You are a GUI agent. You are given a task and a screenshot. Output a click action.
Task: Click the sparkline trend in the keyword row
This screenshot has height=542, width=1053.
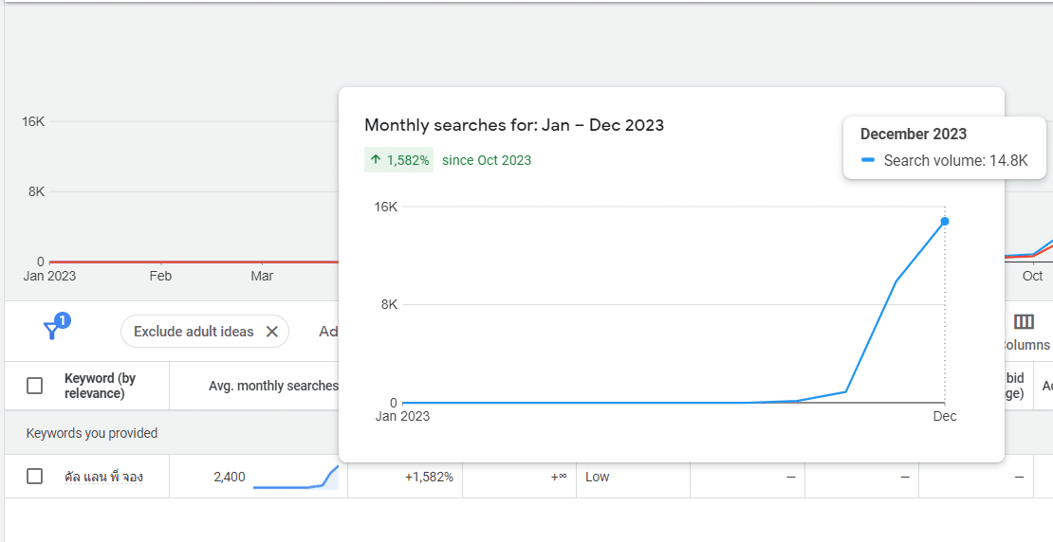pyautogui.click(x=295, y=477)
